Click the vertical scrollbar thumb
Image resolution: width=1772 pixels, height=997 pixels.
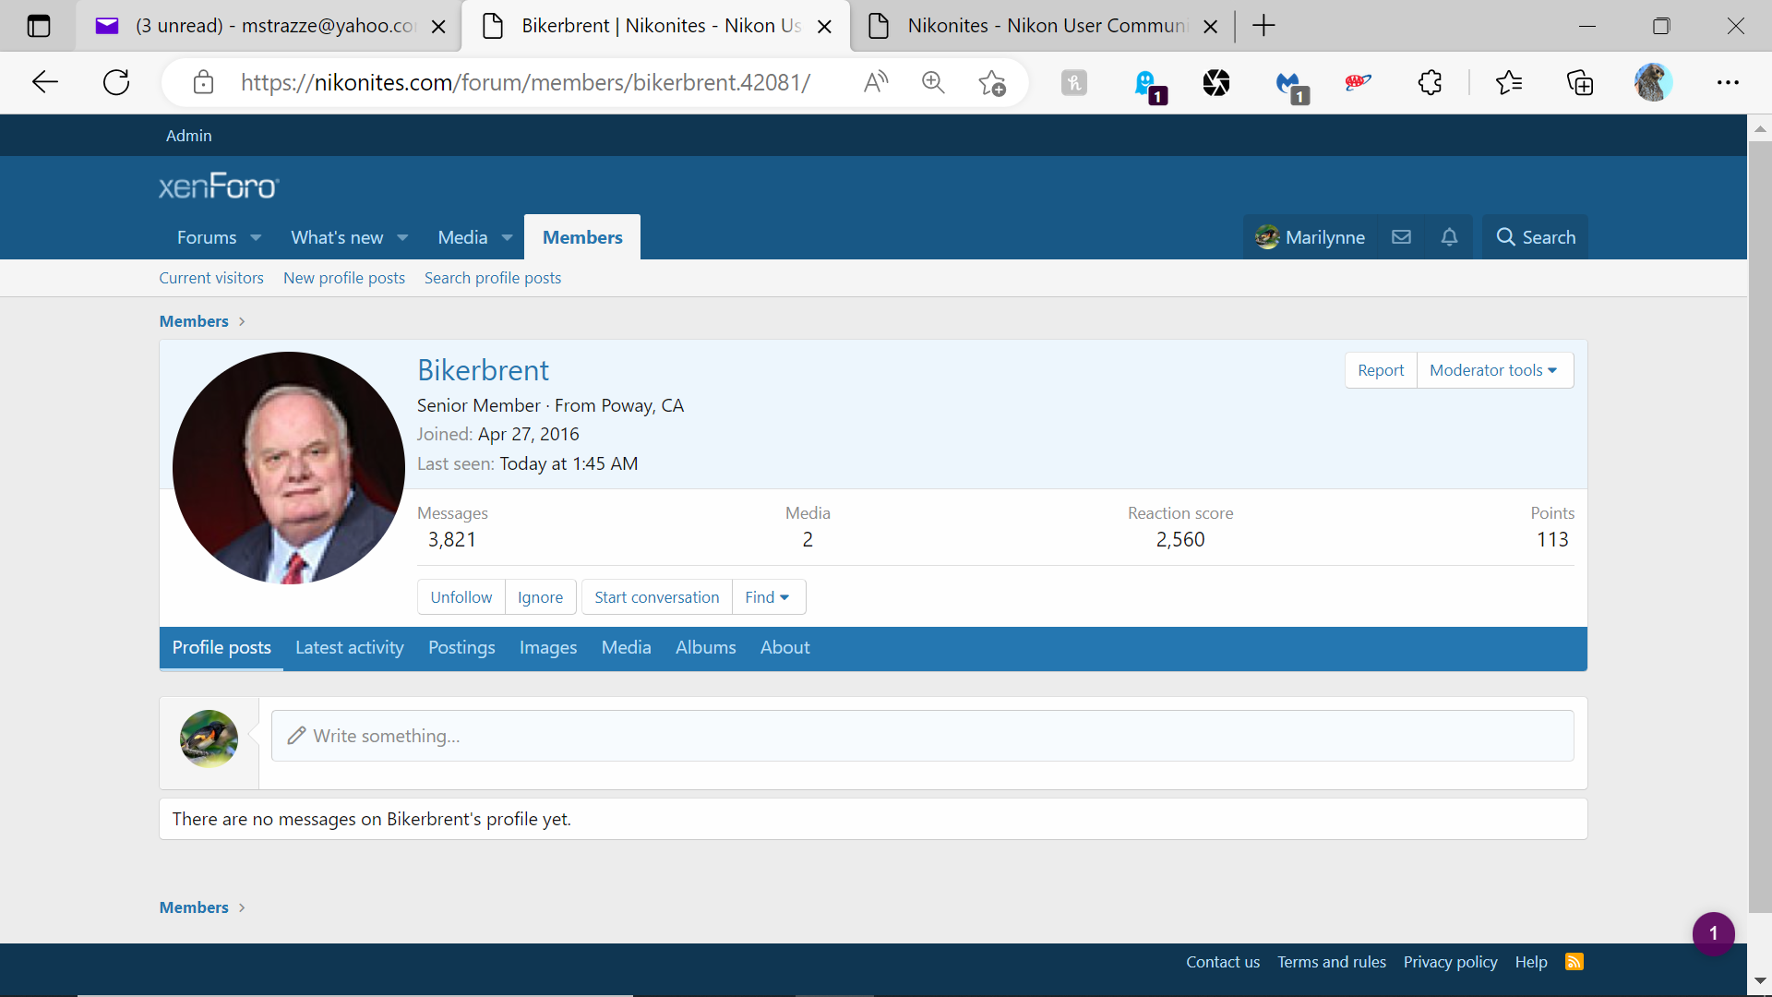[x=1759, y=526]
